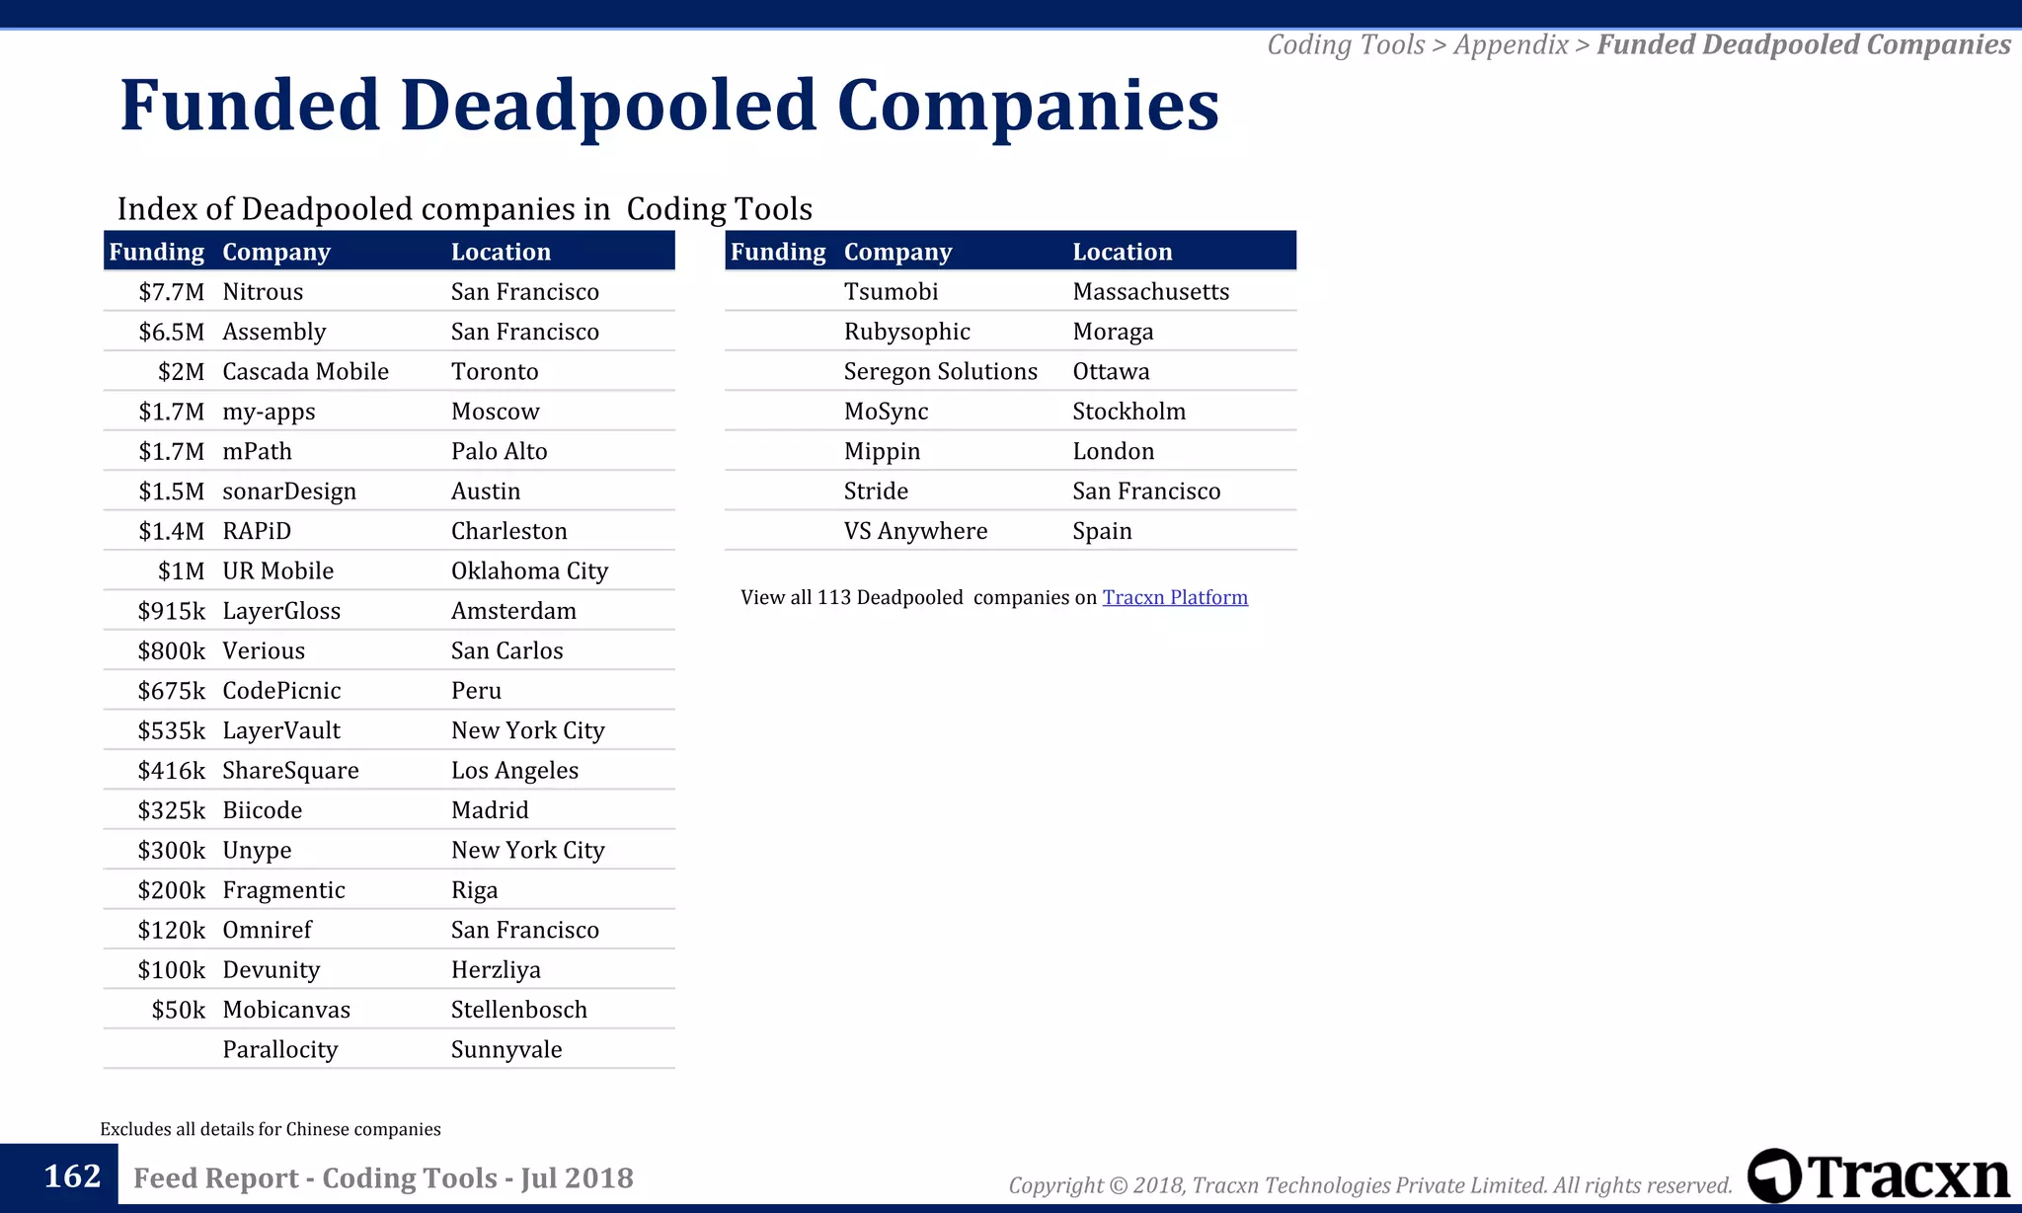Select Index of Deadpooled companies heading
Image resolution: width=2022 pixels, height=1213 pixels.
click(465, 209)
